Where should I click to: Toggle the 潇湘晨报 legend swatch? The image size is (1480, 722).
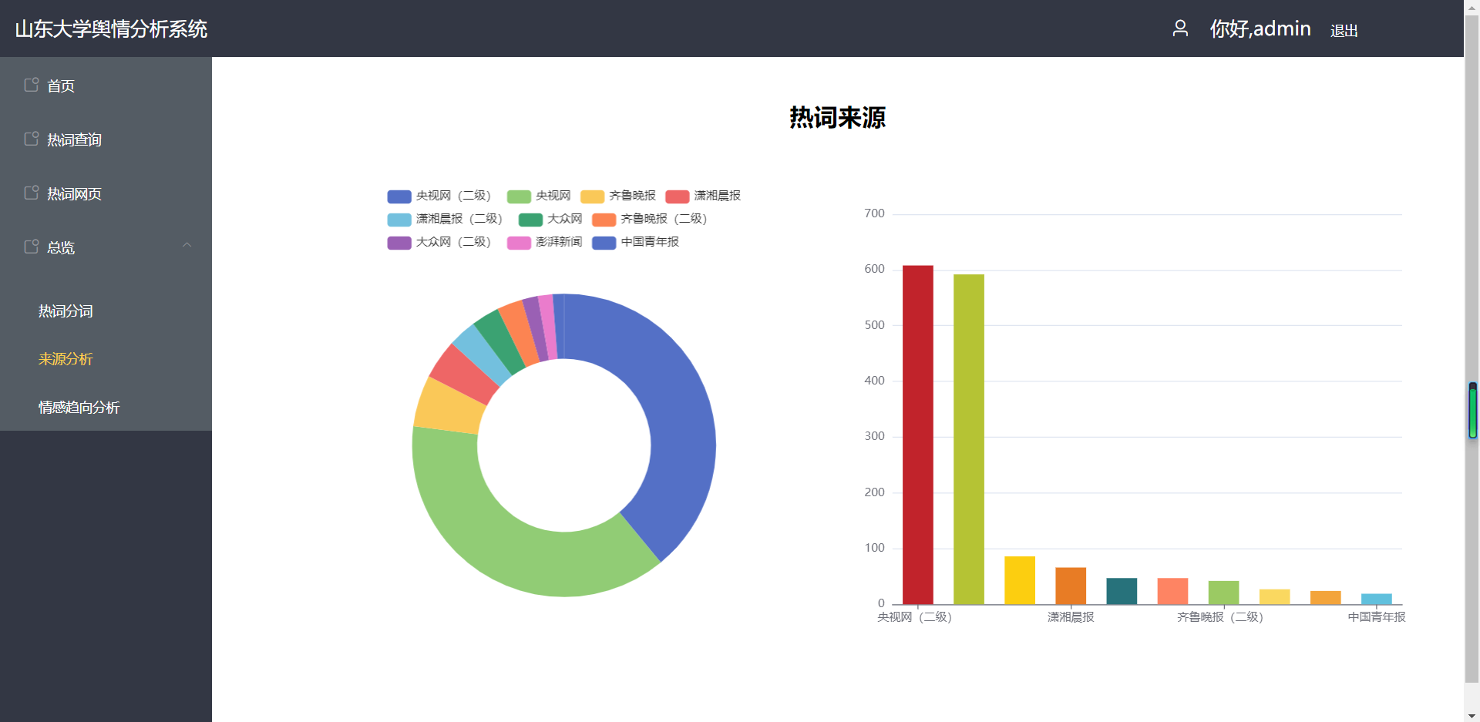pyautogui.click(x=677, y=196)
